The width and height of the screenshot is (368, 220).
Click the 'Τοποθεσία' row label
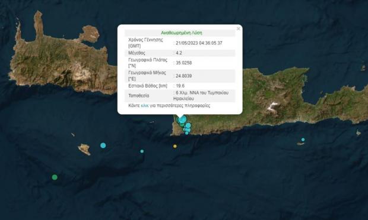click(139, 96)
